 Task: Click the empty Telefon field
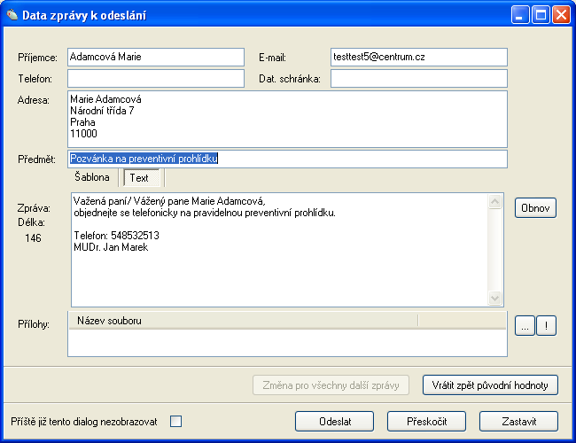155,79
